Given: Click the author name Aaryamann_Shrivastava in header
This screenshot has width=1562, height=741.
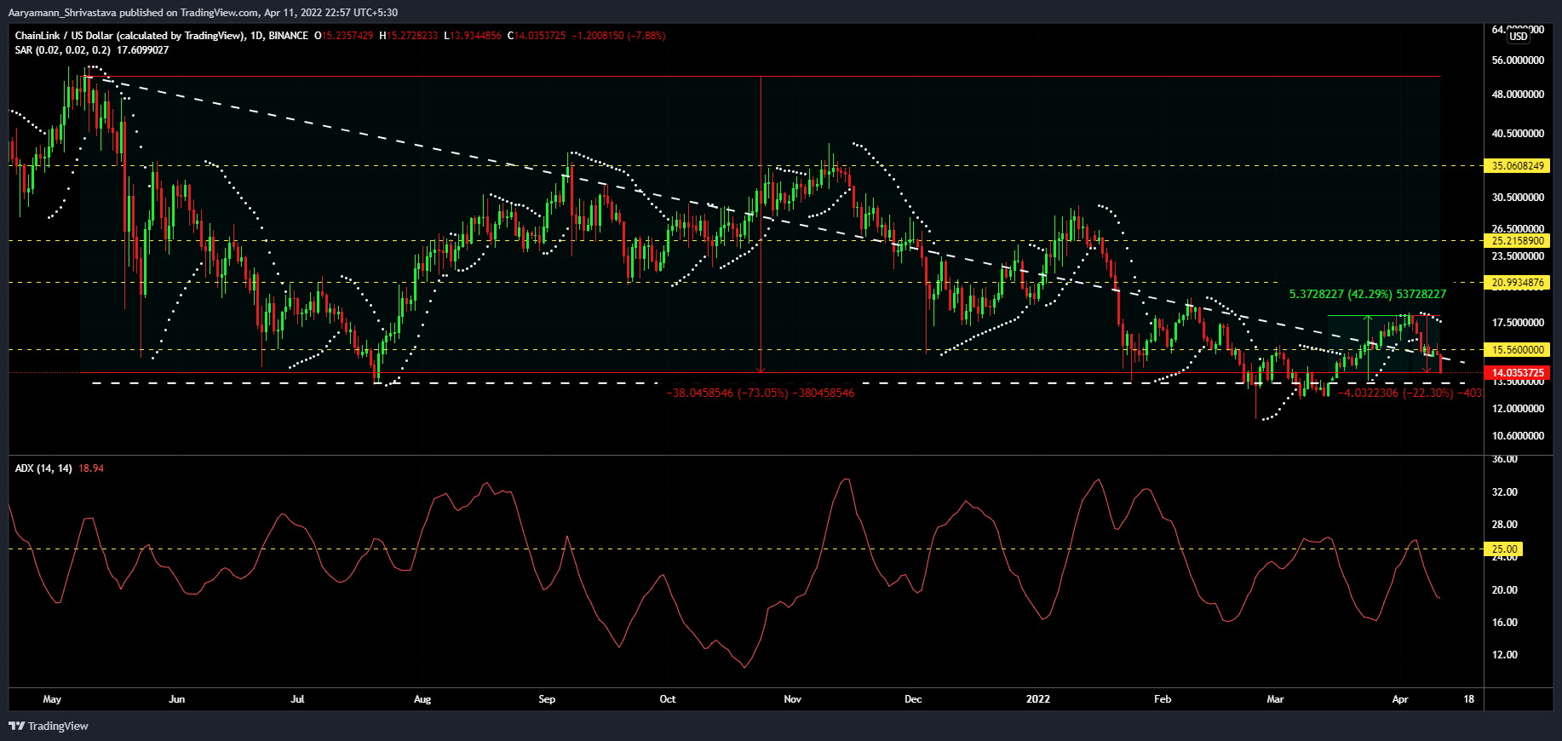Looking at the screenshot, I should [x=62, y=13].
